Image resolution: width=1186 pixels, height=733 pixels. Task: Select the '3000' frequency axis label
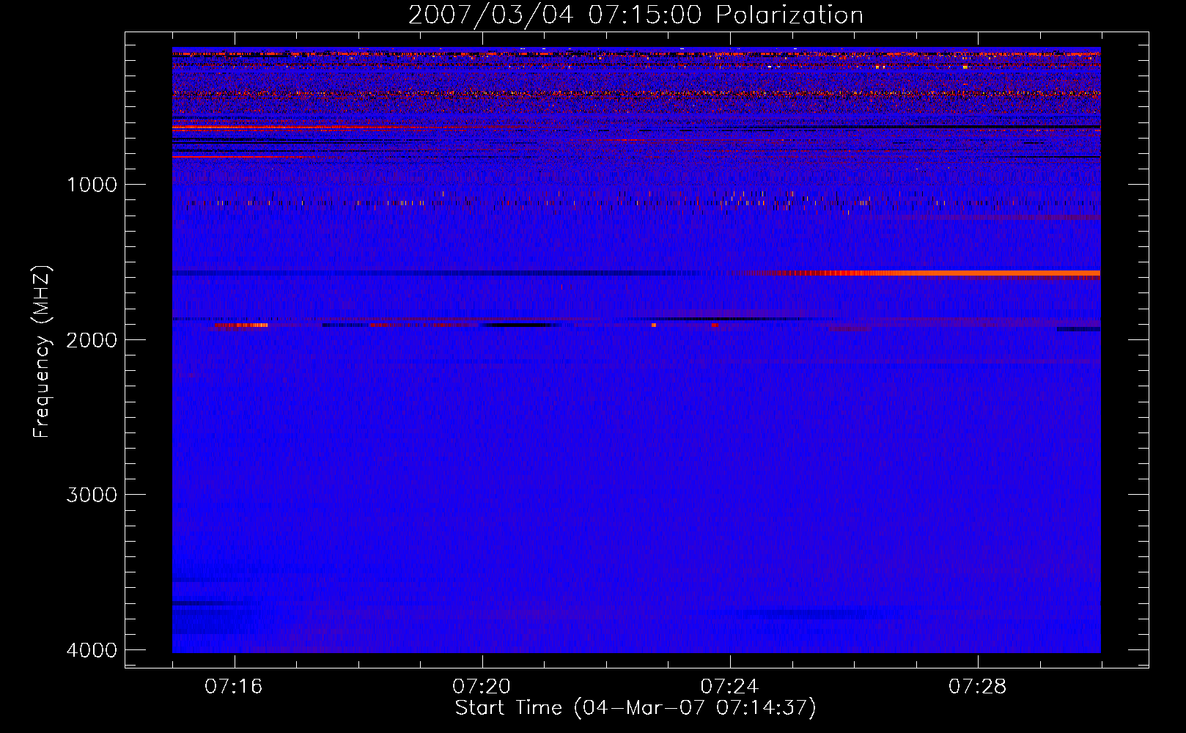pos(92,495)
